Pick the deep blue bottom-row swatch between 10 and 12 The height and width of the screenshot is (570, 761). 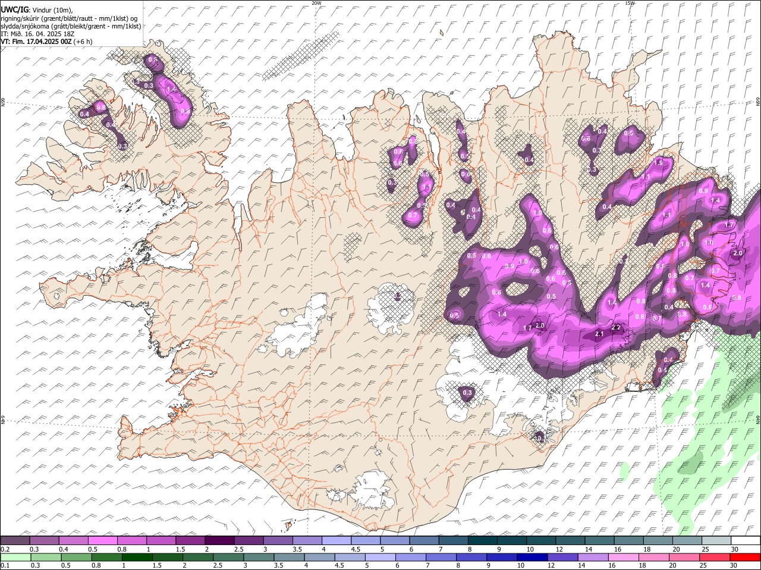pos(531,557)
